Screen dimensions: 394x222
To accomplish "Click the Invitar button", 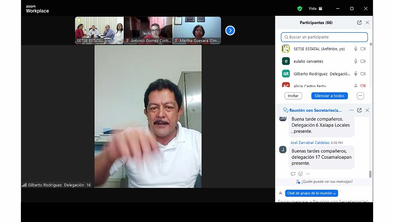I will [293, 96].
